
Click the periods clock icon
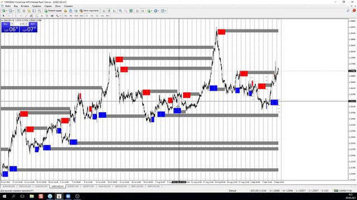tap(156, 11)
